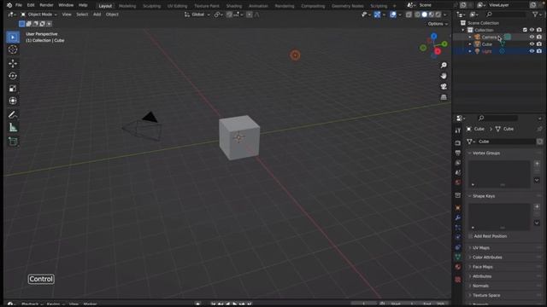The height and width of the screenshot is (307, 547).
Task: Disable Light in renders
Action: [539, 51]
